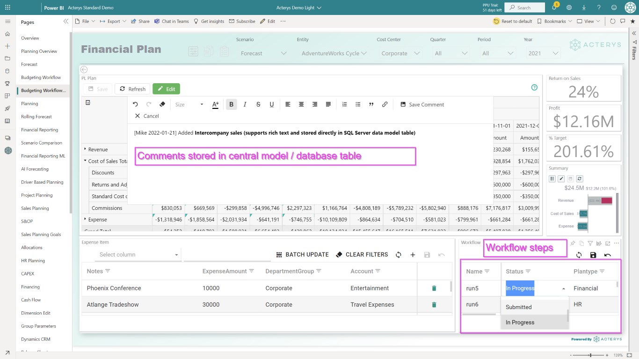Delete the Phoenix Conference expense row
This screenshot has height=359, width=639.
pyautogui.click(x=434, y=288)
